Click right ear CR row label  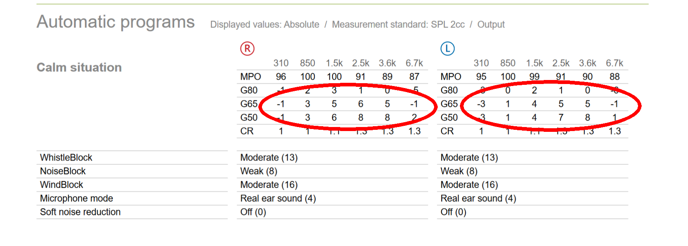(247, 131)
